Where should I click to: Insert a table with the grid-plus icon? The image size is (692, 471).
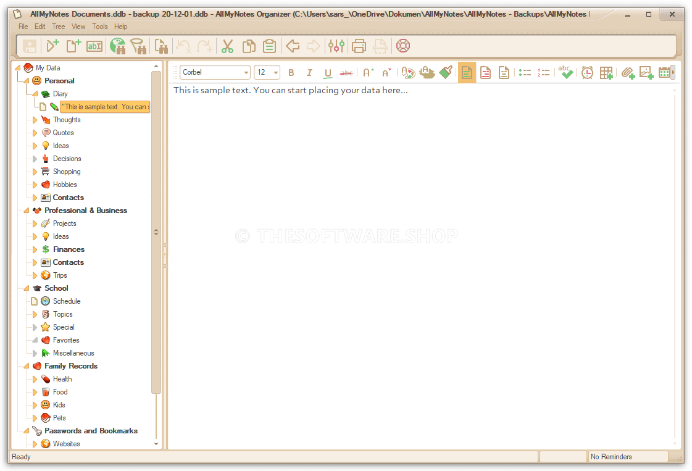coord(606,72)
